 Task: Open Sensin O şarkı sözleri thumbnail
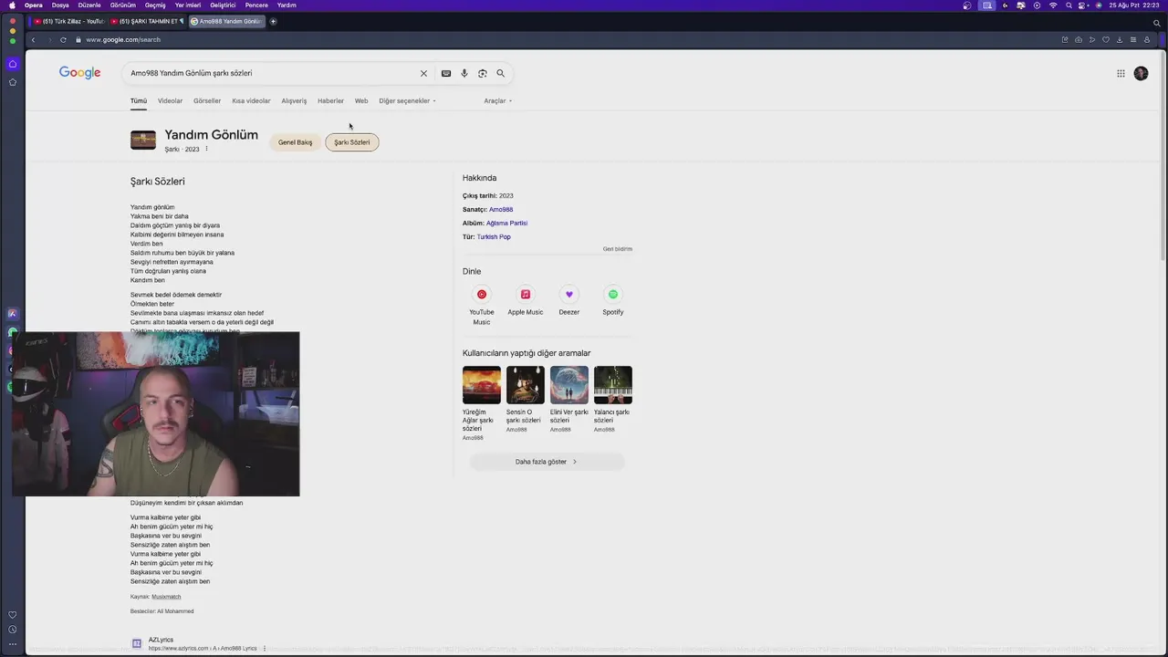click(526, 385)
